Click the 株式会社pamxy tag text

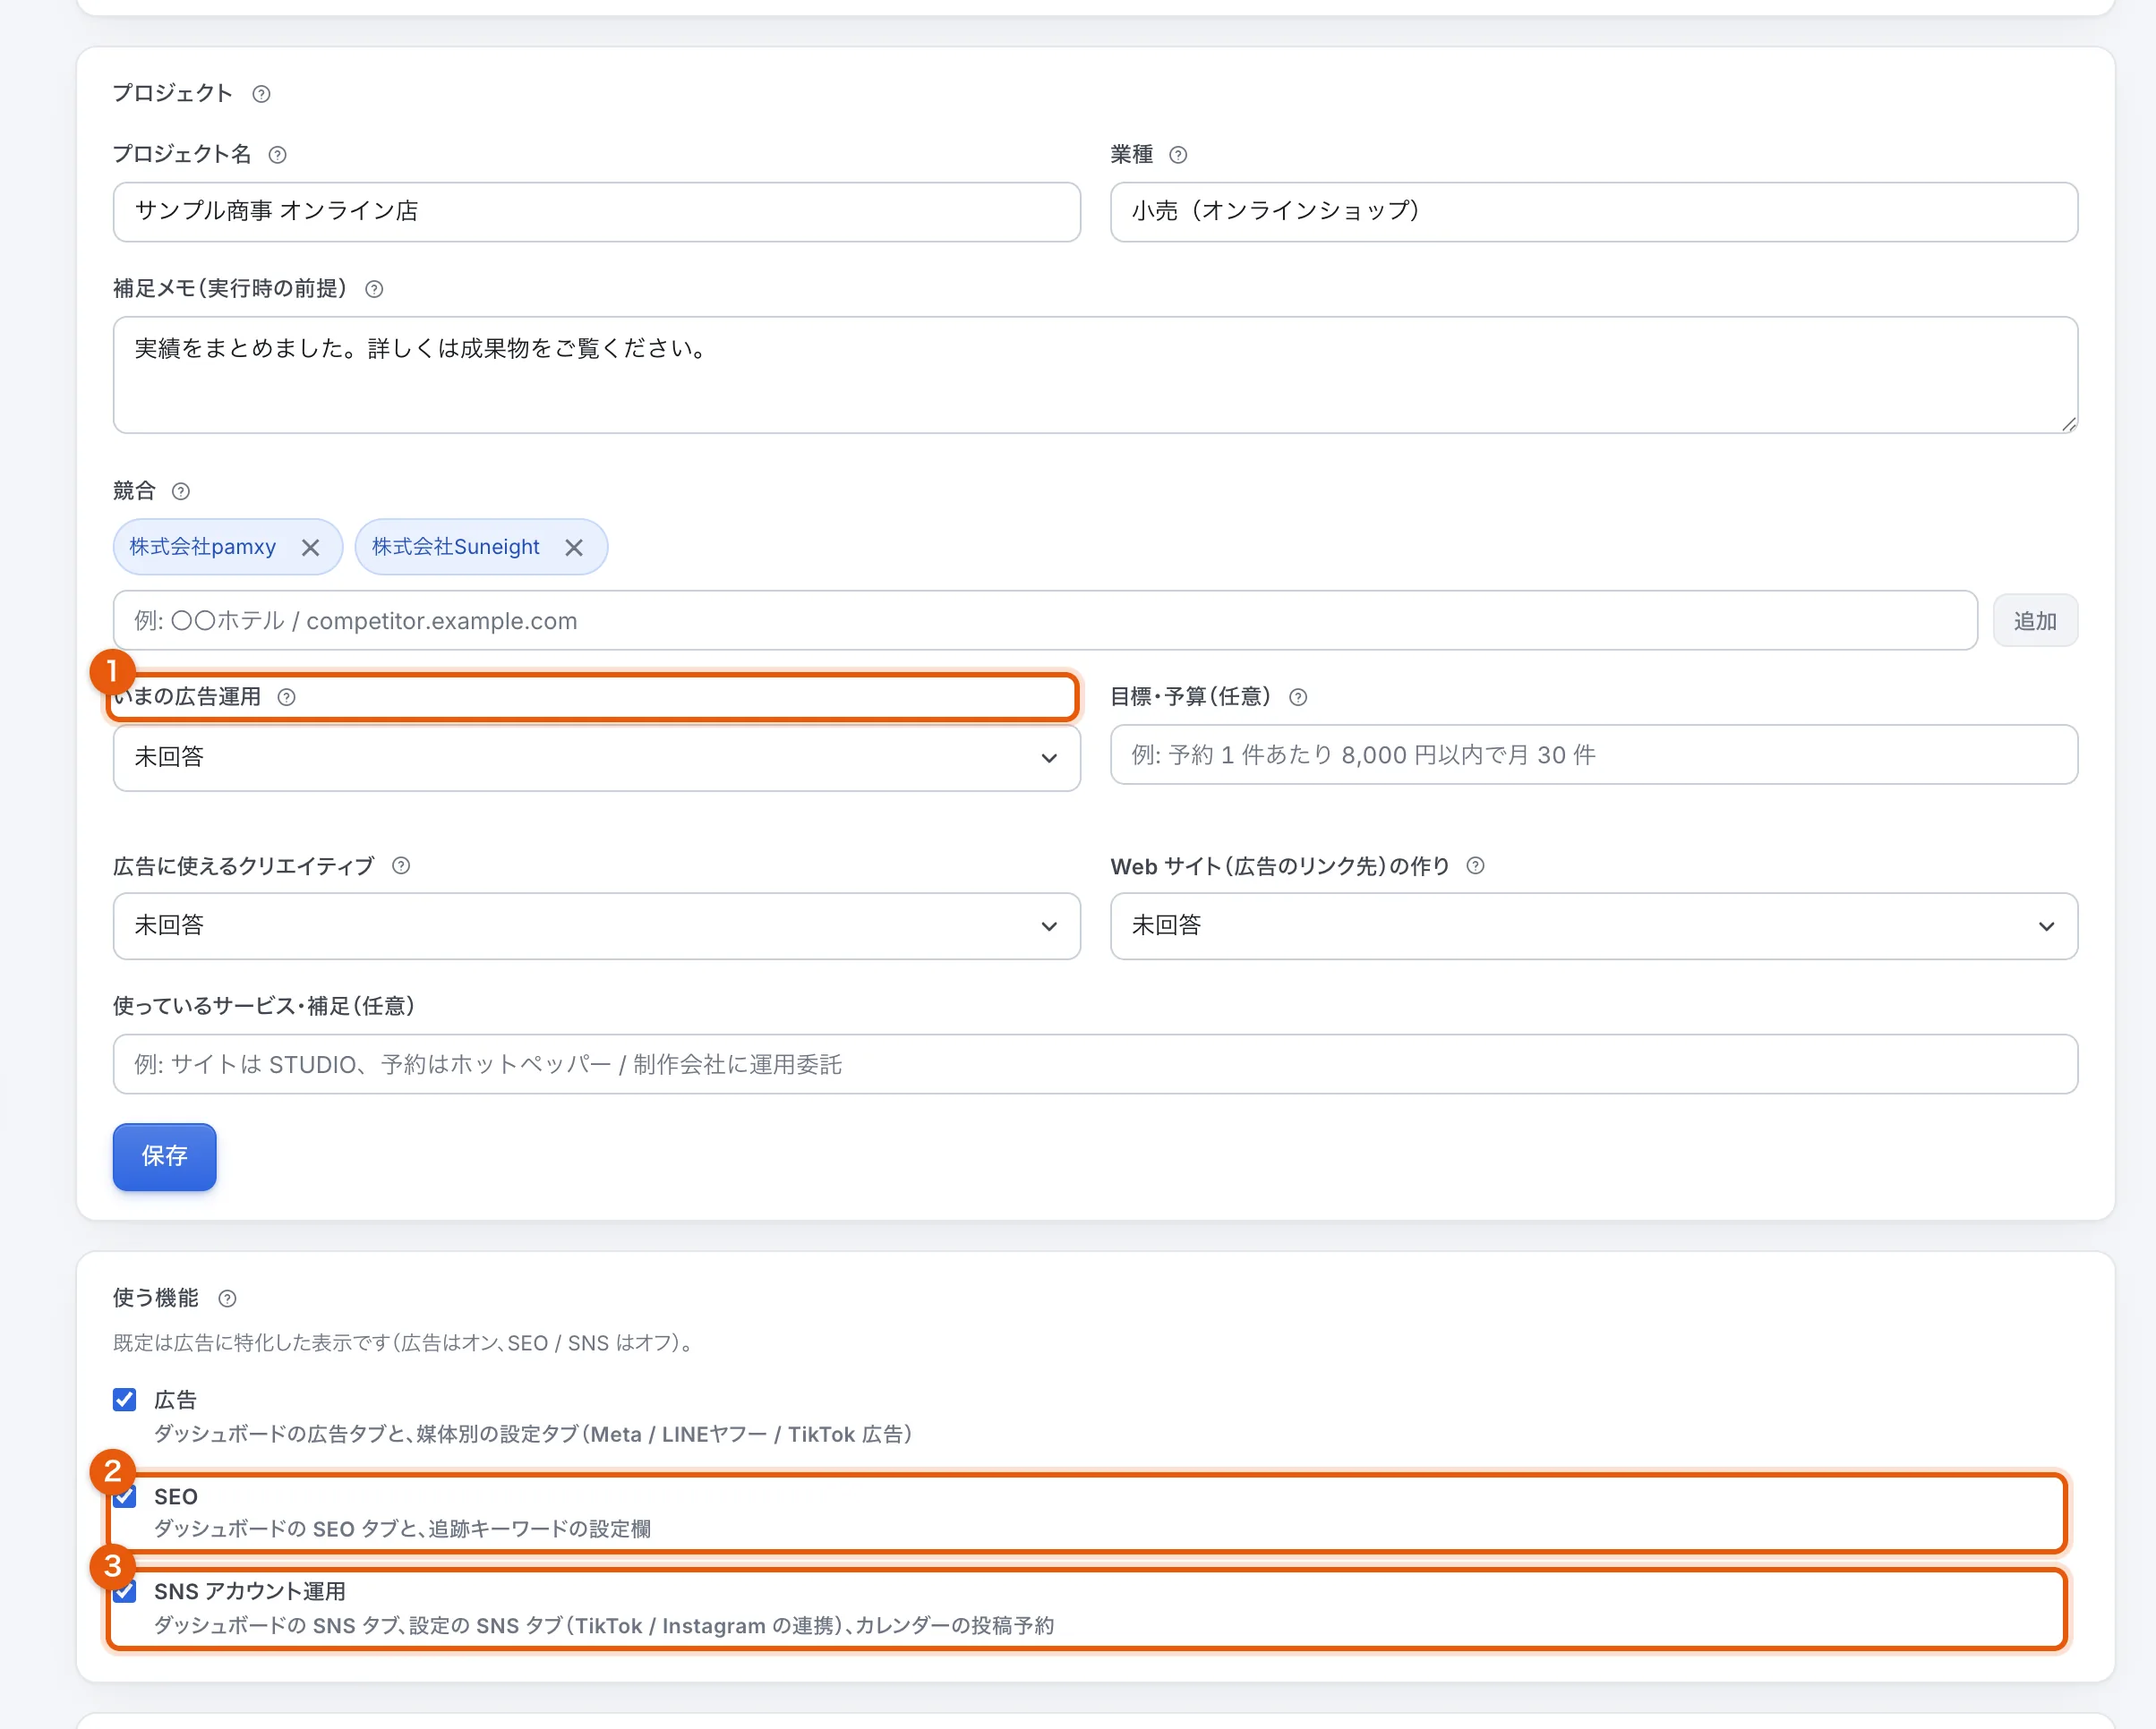(202, 547)
